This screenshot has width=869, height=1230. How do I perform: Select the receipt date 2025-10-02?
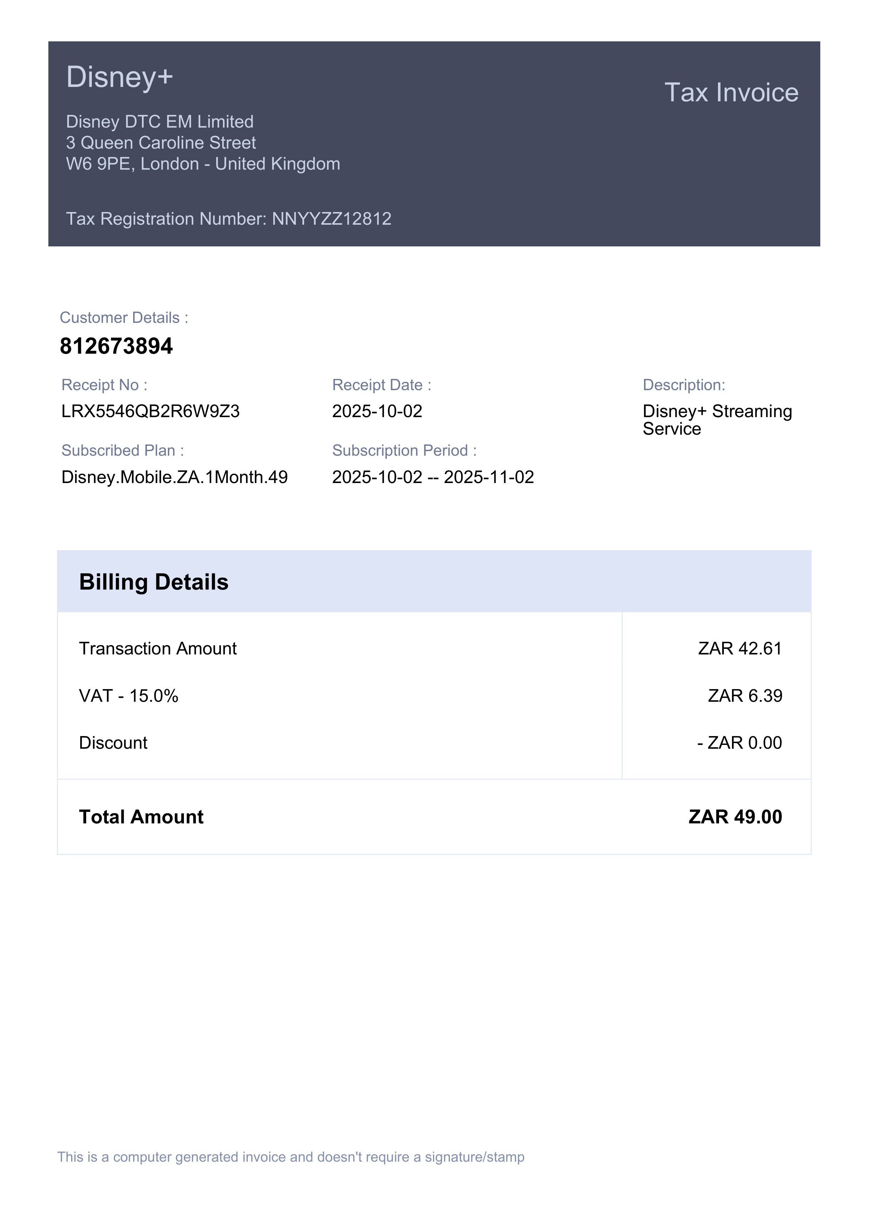(377, 412)
